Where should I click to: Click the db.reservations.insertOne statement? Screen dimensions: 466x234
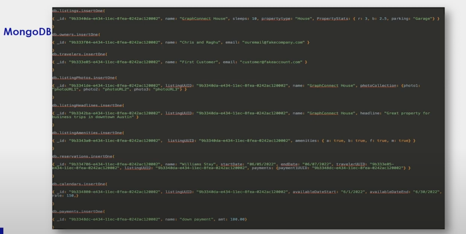point(82,156)
